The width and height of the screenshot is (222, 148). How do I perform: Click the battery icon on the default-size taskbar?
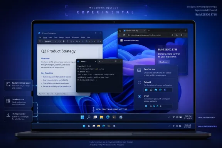tap(181, 117)
